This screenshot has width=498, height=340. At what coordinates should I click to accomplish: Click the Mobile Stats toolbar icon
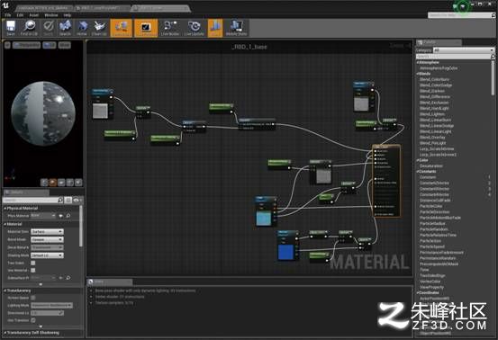point(236,28)
